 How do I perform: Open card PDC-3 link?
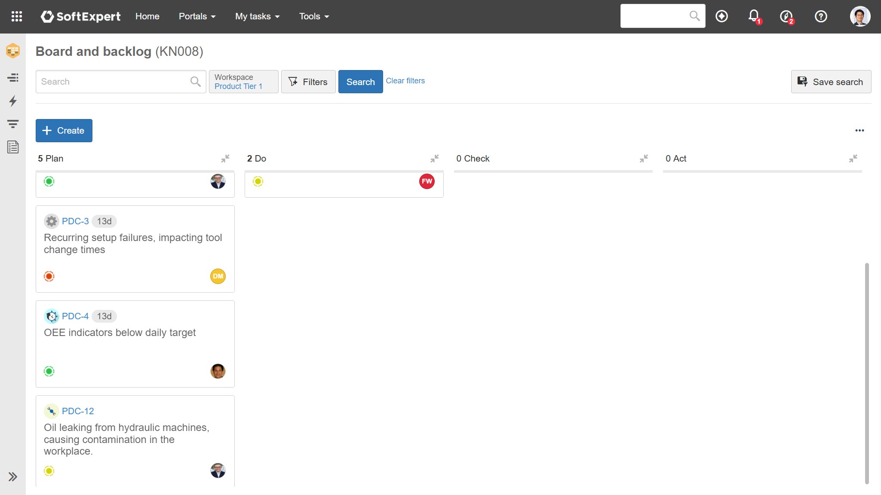[x=75, y=221]
